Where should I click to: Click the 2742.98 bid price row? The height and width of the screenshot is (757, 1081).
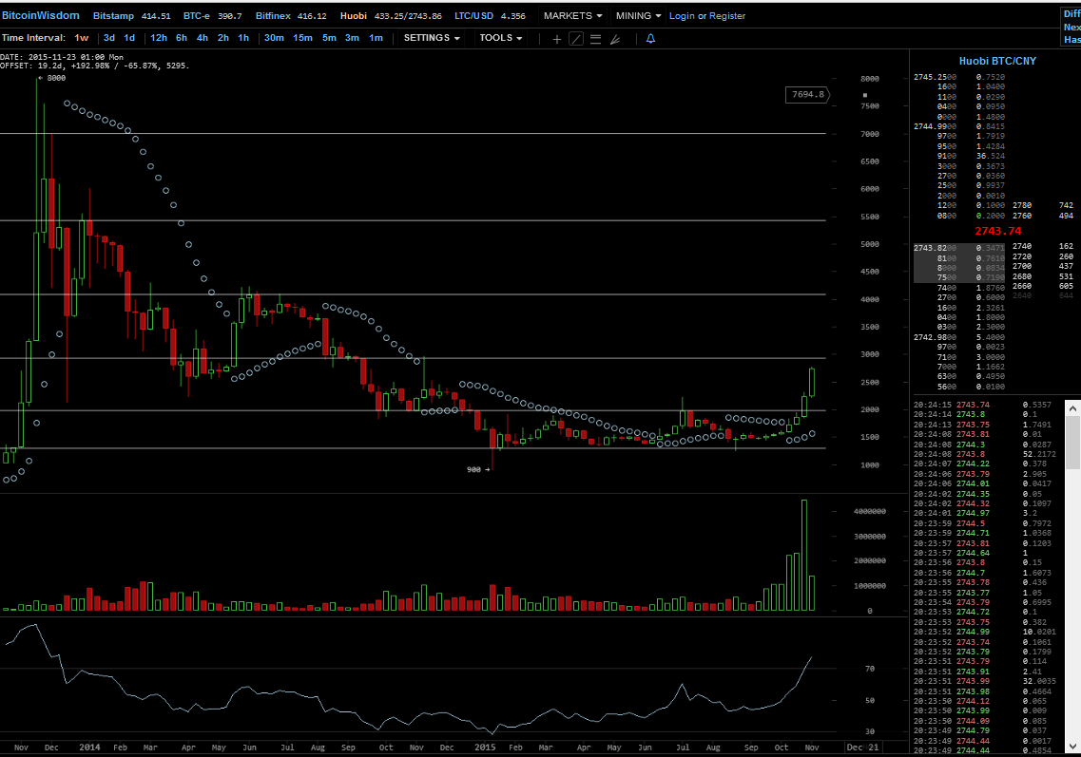coord(959,337)
